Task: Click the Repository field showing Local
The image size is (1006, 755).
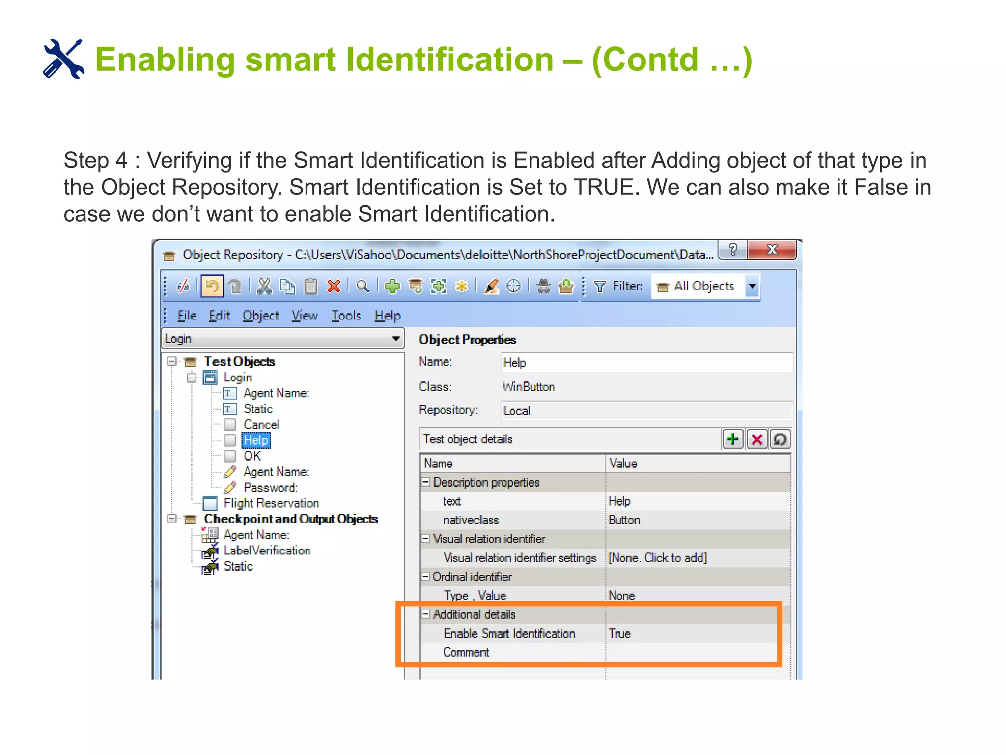Action: pos(646,411)
